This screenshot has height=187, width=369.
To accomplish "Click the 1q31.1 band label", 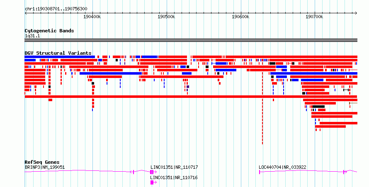I will pyautogui.click(x=32, y=36).
